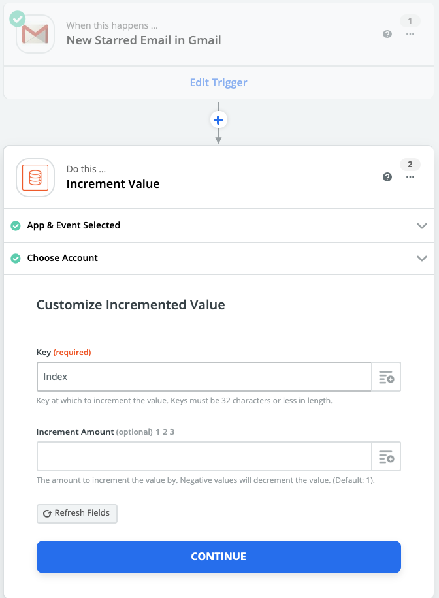Expand the Choose Account section chevron
439x598 pixels.
point(421,259)
